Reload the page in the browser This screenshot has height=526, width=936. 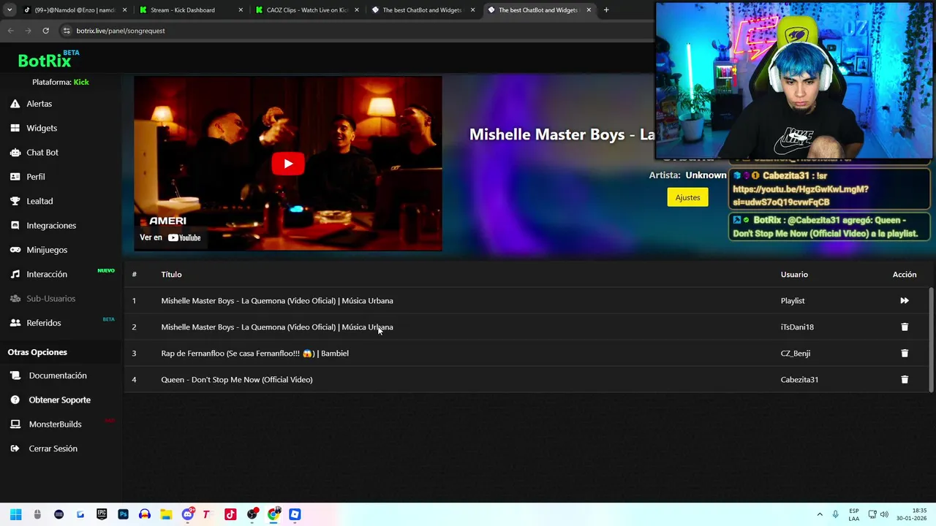pyautogui.click(x=45, y=31)
